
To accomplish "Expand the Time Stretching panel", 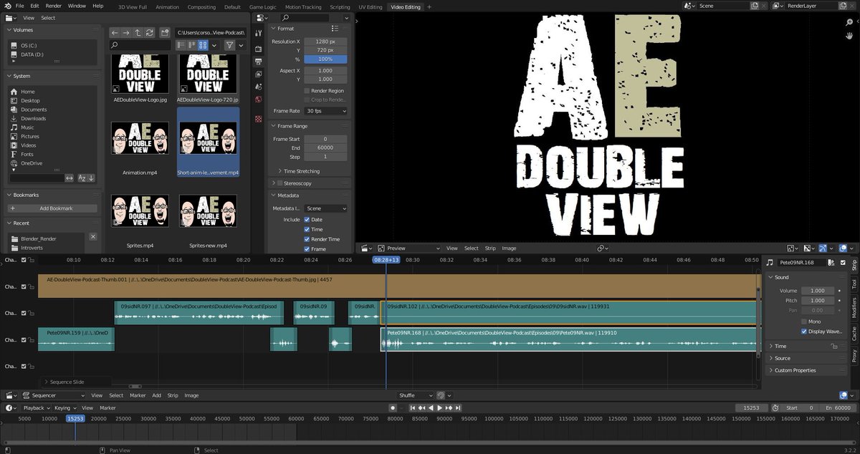I will (x=301, y=171).
